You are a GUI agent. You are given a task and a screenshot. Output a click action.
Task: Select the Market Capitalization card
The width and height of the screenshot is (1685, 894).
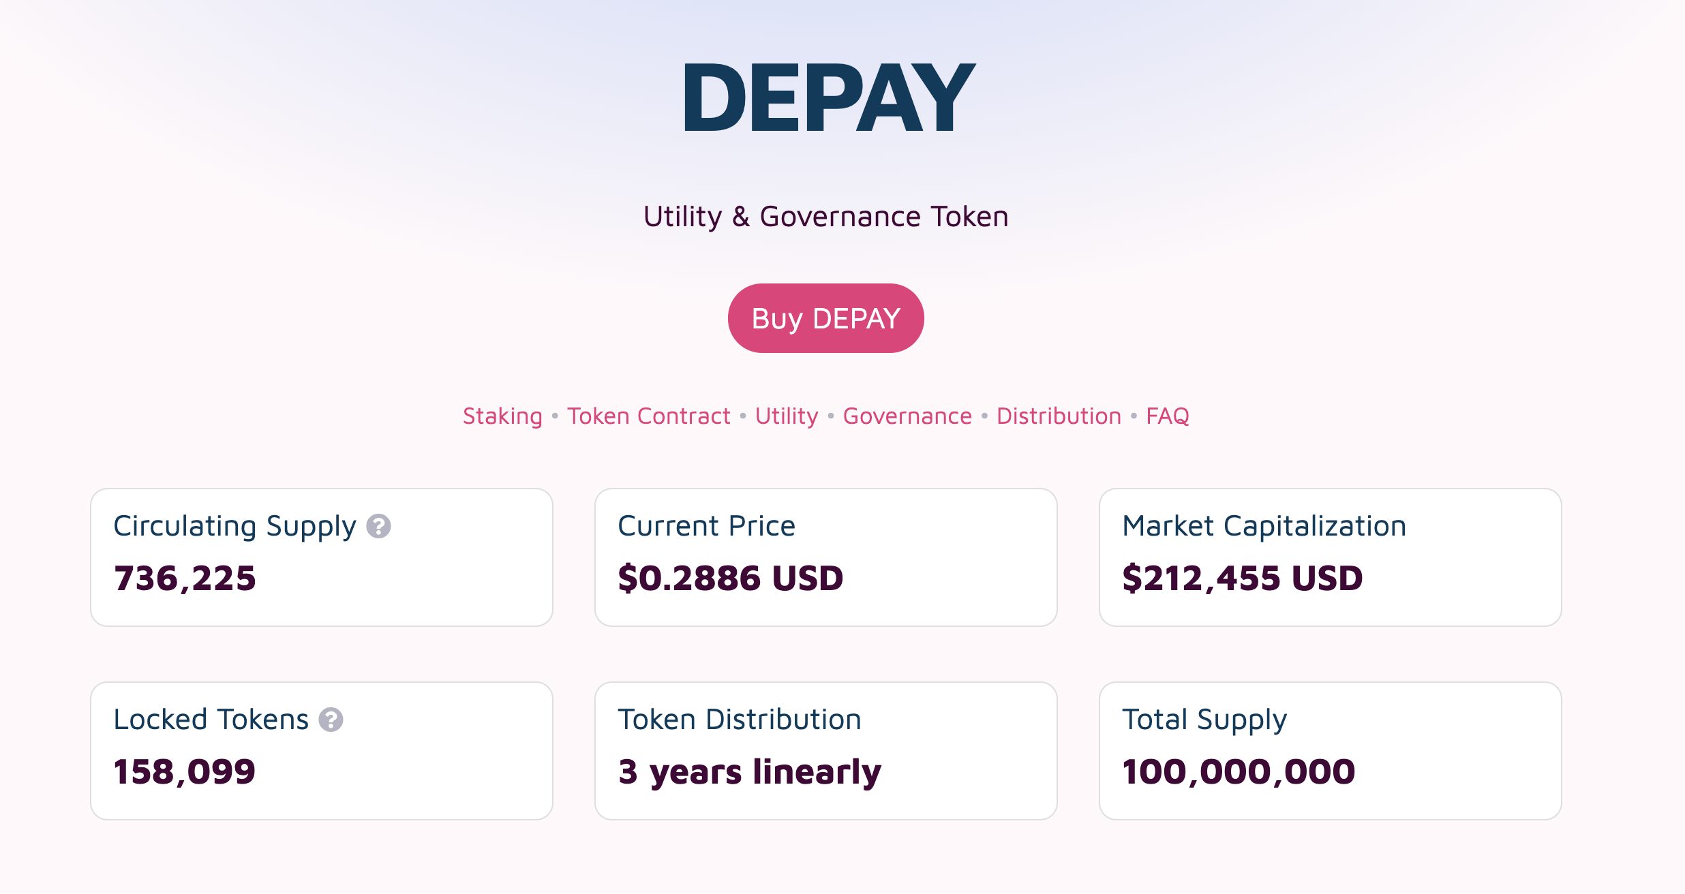coord(1331,557)
